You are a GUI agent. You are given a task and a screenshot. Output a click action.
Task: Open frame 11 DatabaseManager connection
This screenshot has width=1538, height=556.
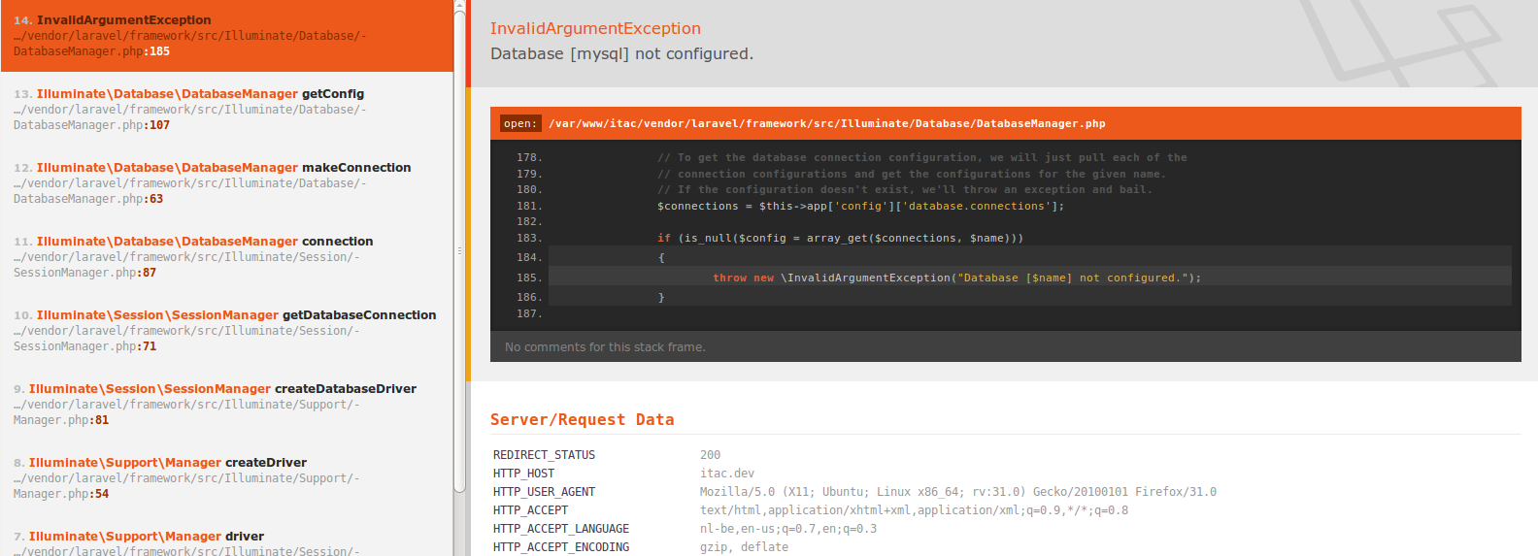(226, 256)
